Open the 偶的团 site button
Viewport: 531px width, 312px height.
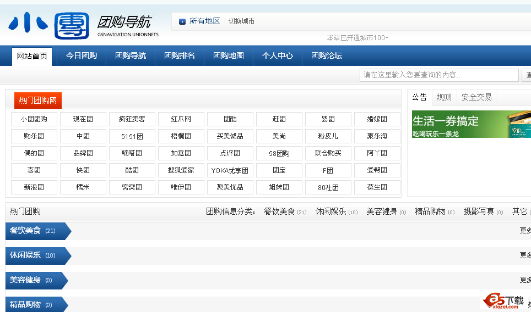click(x=34, y=153)
